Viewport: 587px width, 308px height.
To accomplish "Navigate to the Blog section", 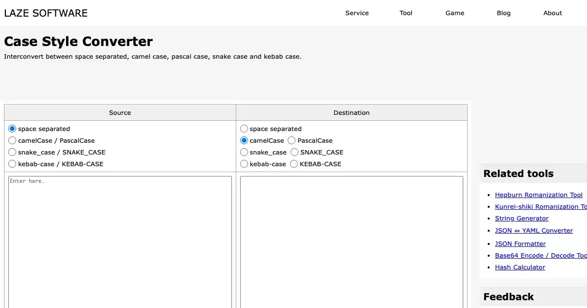I will (x=503, y=13).
